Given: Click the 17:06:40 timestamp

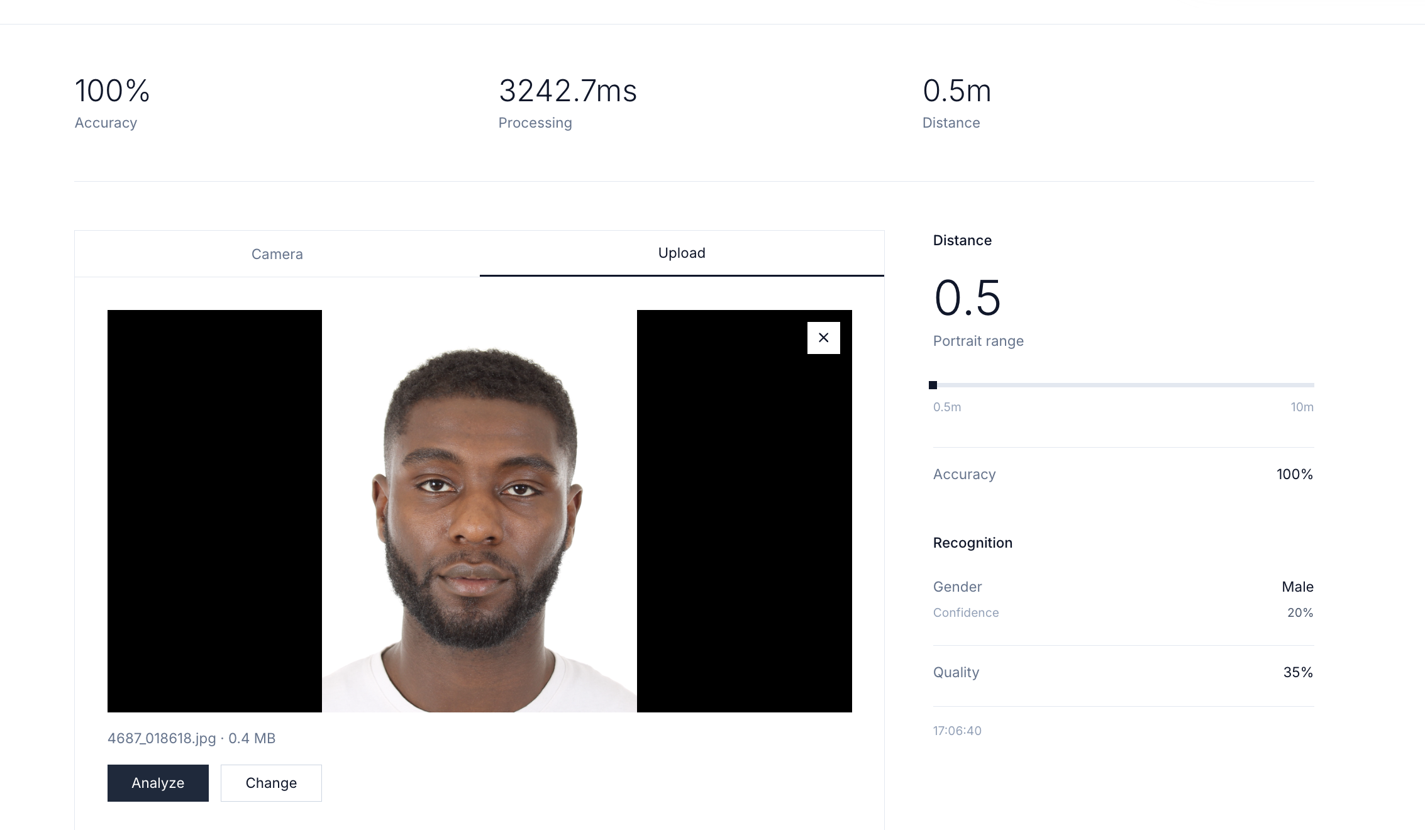Looking at the screenshot, I should coord(957,731).
